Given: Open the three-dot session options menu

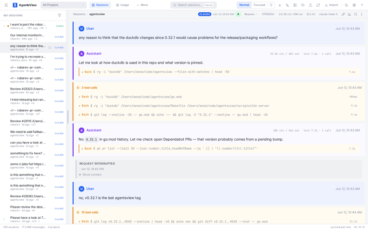Looking at the screenshot, I should click(362, 14).
